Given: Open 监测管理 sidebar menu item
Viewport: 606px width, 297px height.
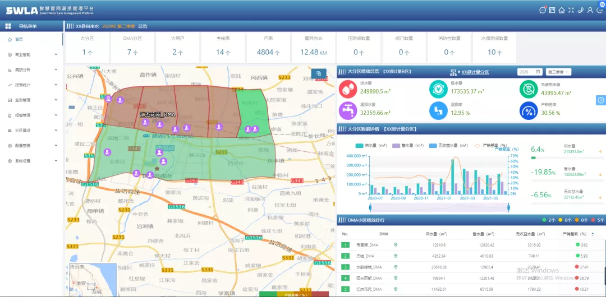Looking at the screenshot, I should [x=31, y=100].
